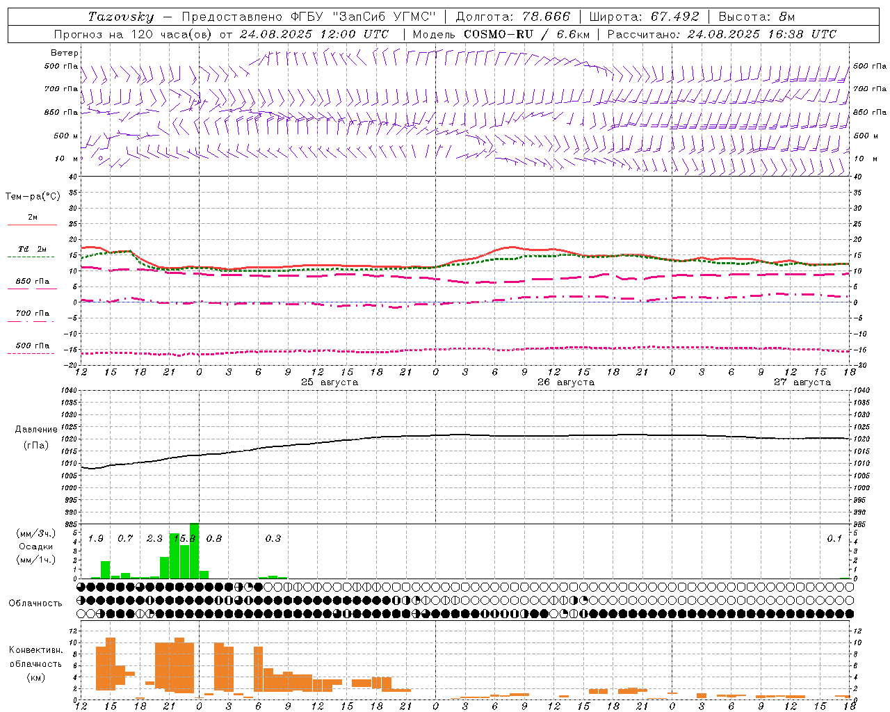Click the "700 гПа" temperature legend label
Image resolution: width=890 pixels, height=712 pixels.
click(32, 314)
